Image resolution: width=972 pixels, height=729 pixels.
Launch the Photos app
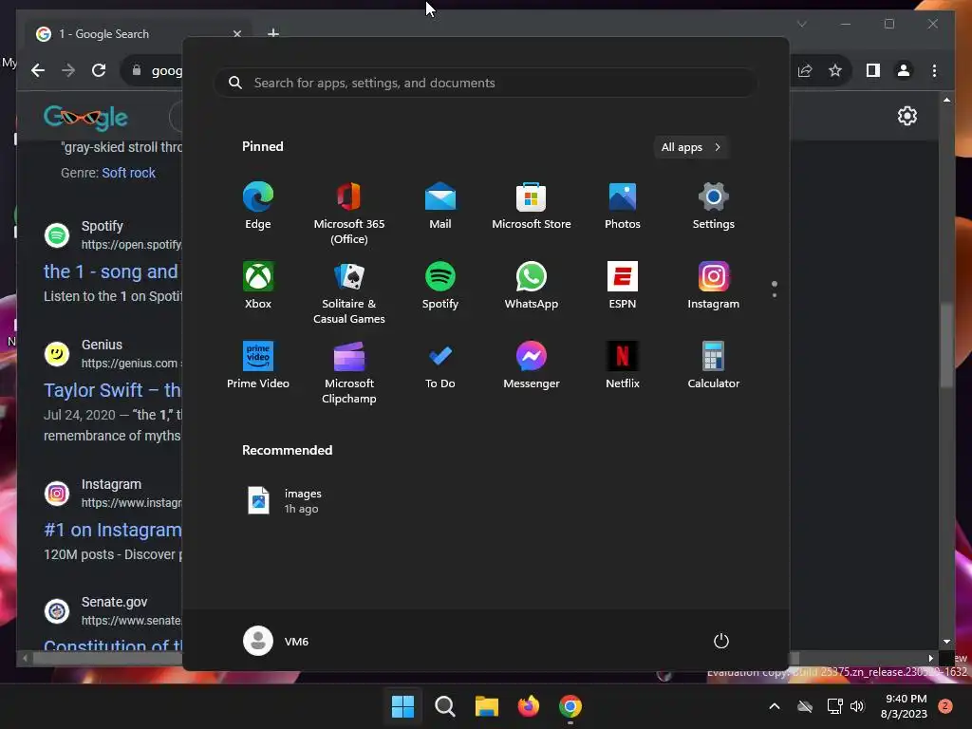point(623,206)
